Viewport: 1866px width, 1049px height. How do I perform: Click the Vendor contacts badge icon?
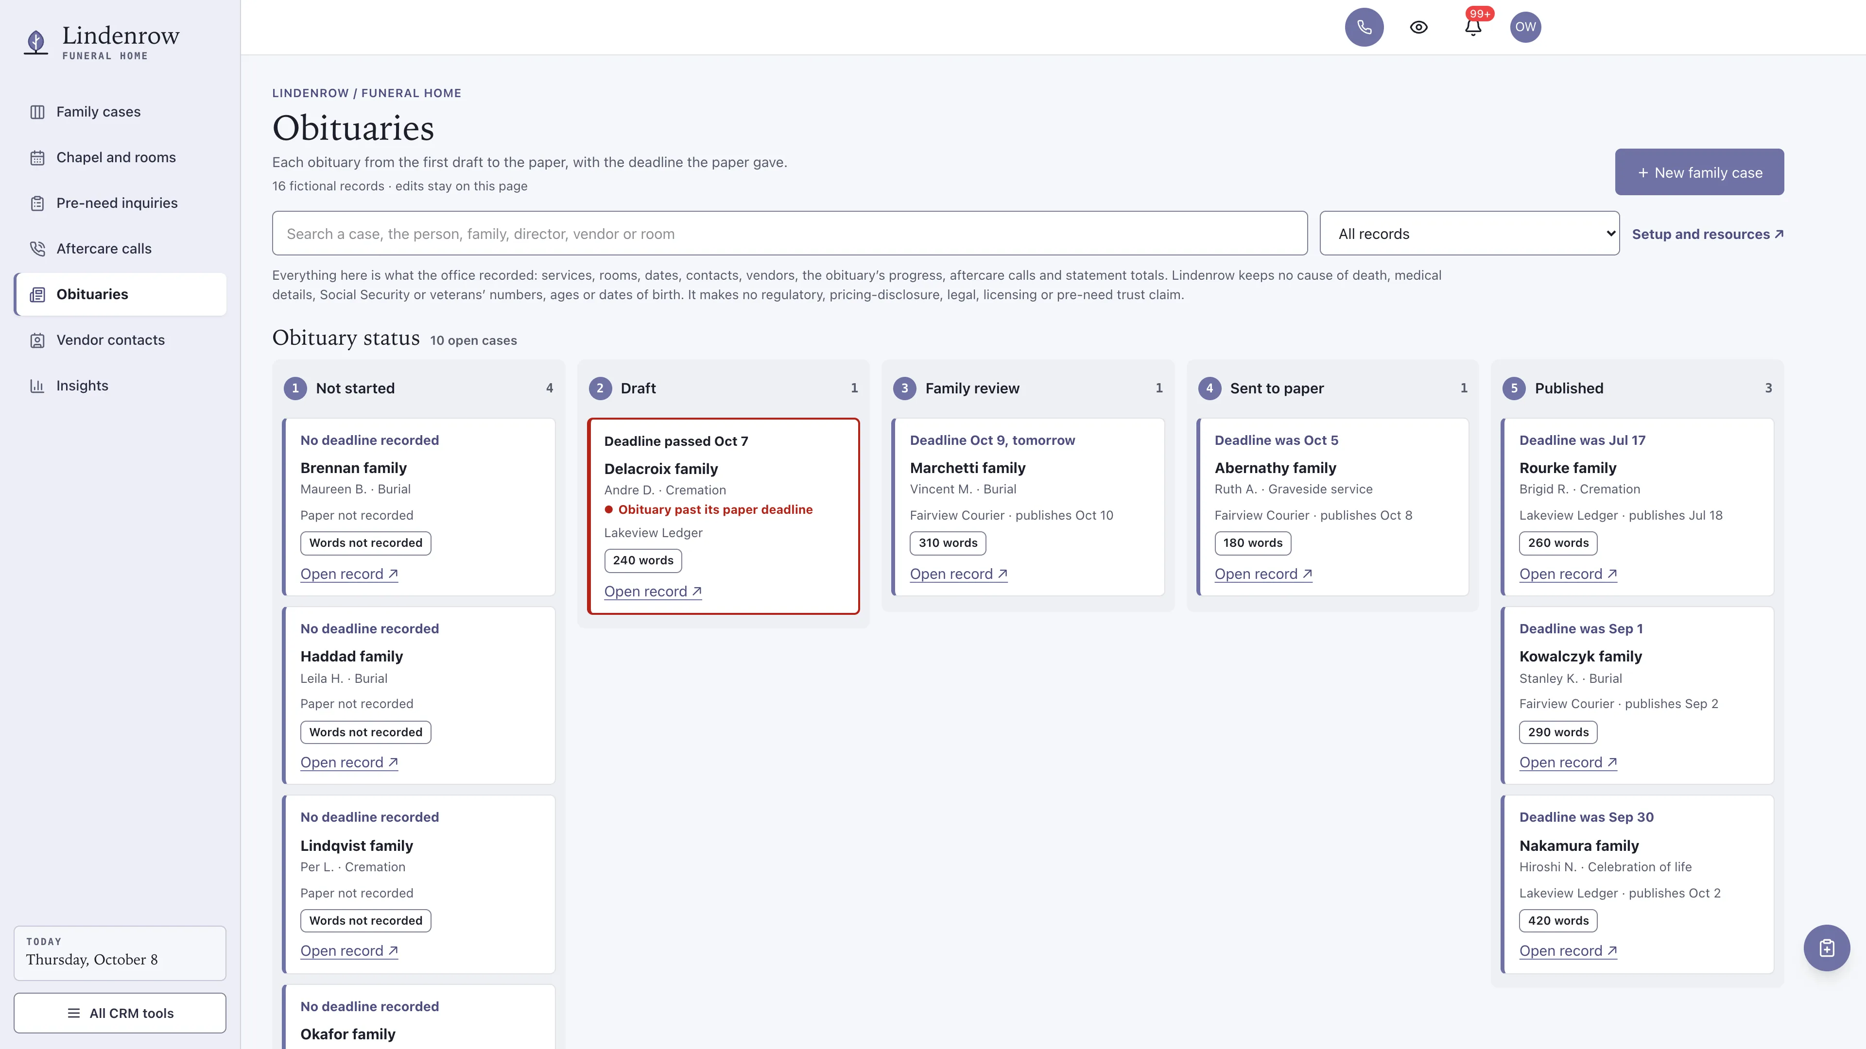pyautogui.click(x=38, y=340)
